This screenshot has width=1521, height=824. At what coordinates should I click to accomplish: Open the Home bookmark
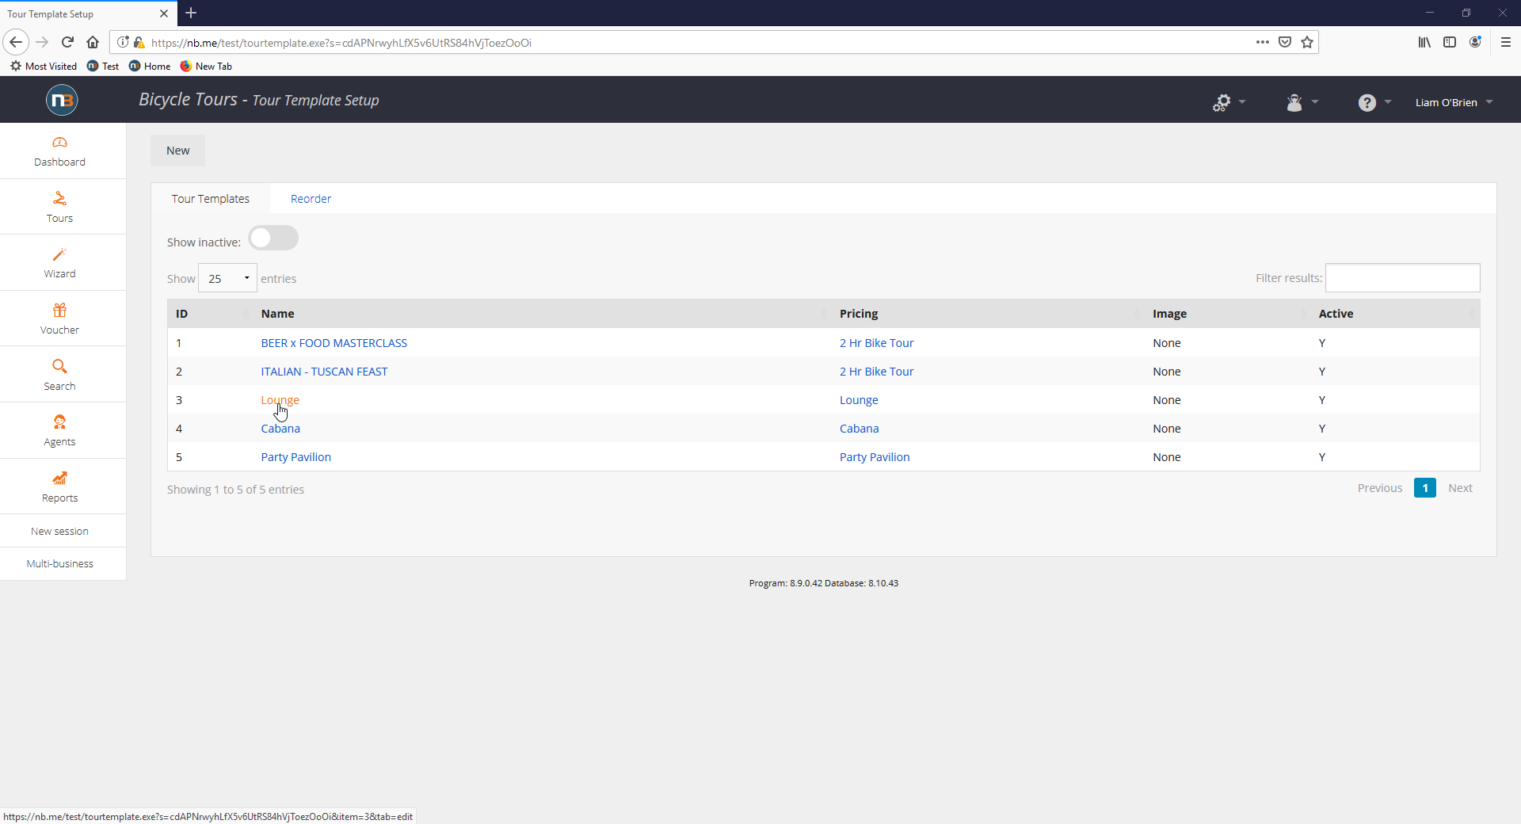click(x=150, y=66)
